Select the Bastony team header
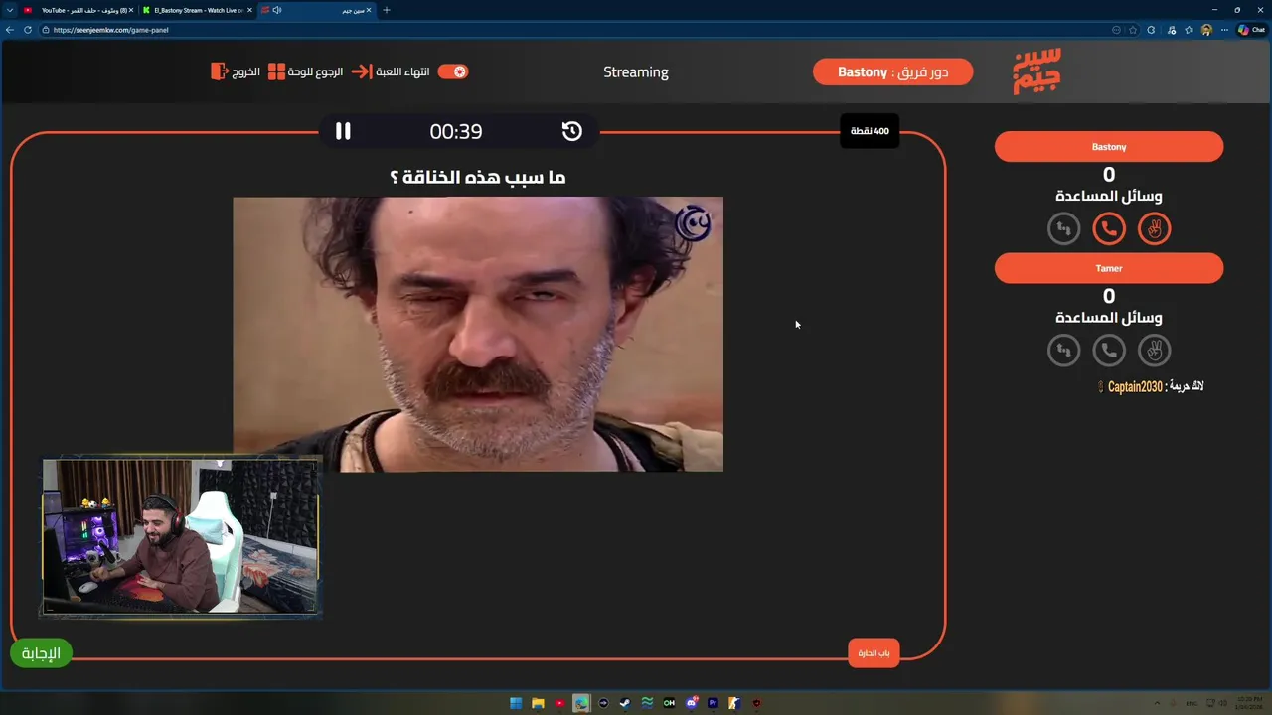The image size is (1272, 715). click(1109, 147)
